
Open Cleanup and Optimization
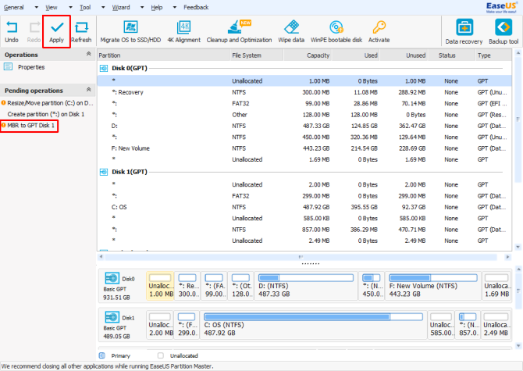click(x=239, y=32)
